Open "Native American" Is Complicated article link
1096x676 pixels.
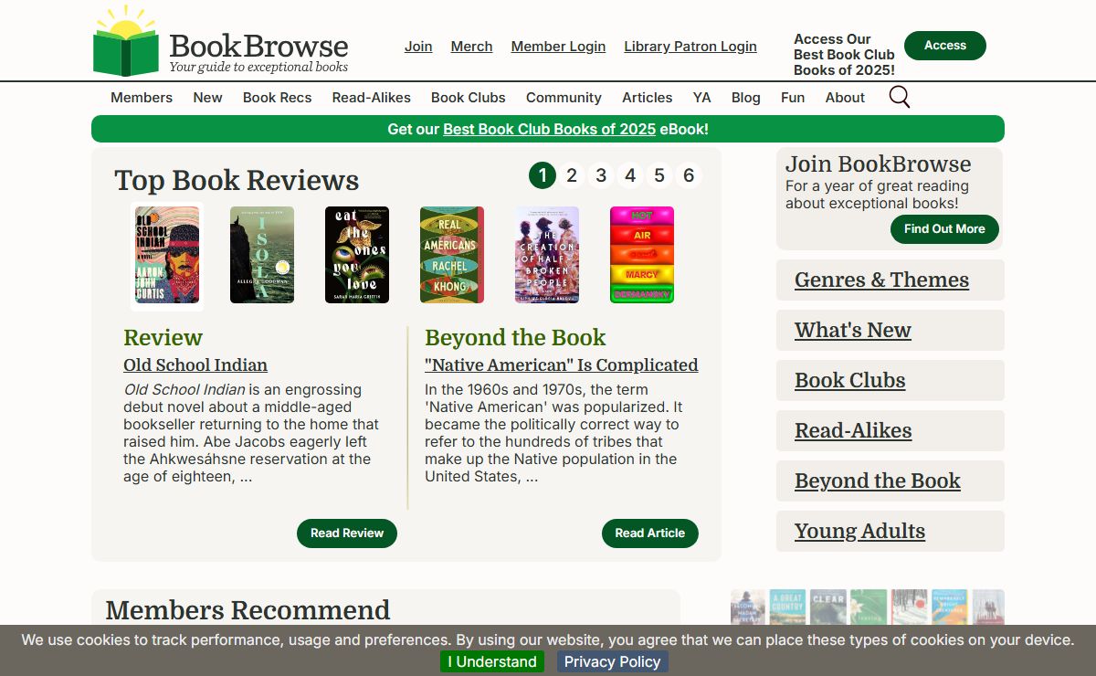[562, 365]
